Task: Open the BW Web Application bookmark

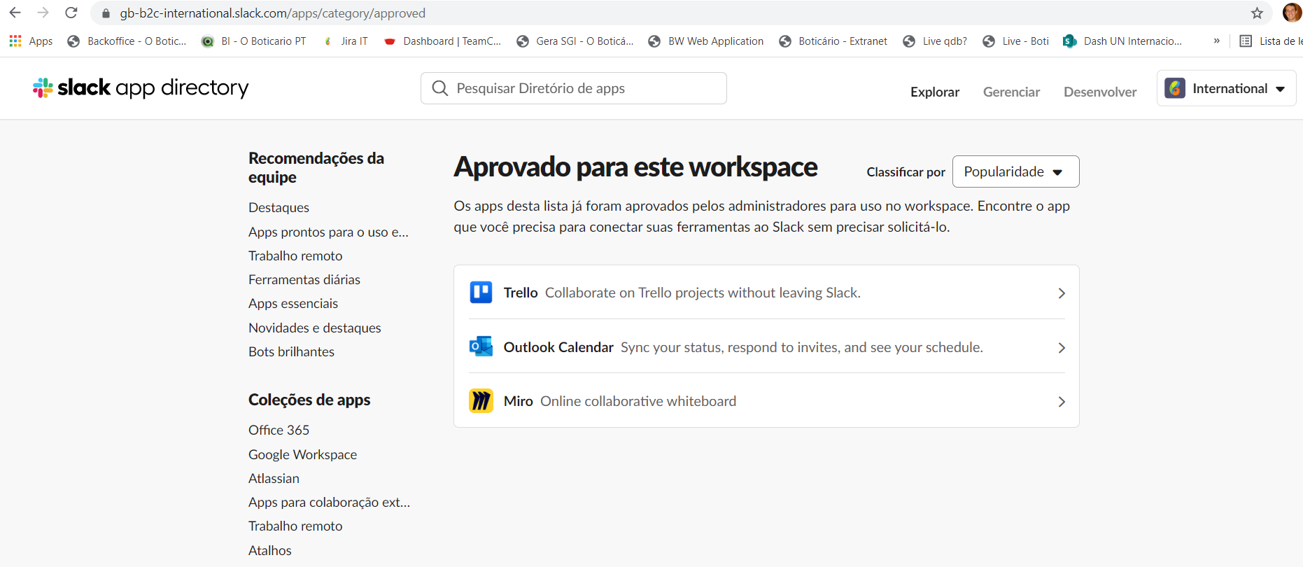Action: click(706, 41)
